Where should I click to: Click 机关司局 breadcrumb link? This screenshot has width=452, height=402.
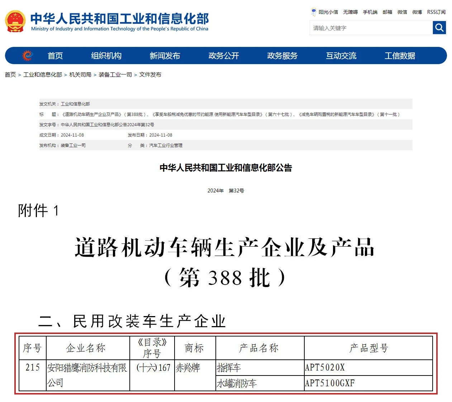point(80,74)
